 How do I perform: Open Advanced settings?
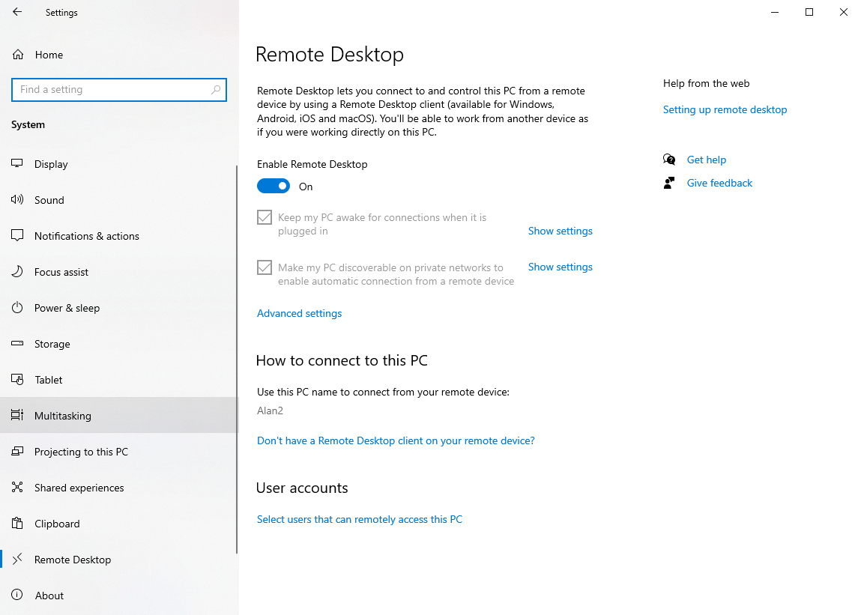(x=299, y=313)
